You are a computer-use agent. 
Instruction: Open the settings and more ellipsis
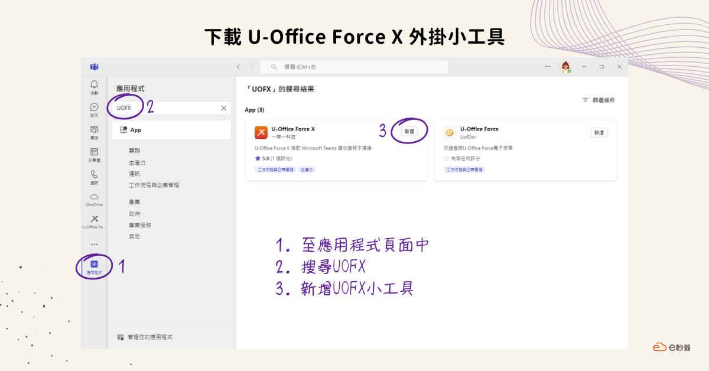pos(548,67)
